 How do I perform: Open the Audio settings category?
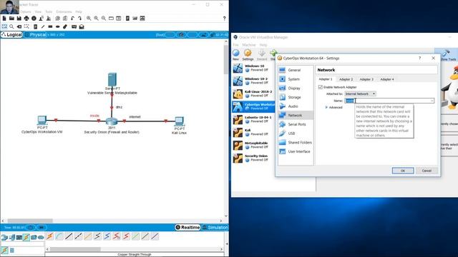[x=296, y=106]
